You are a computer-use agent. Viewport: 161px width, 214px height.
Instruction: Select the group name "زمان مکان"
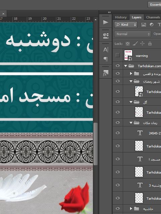coord(150,123)
